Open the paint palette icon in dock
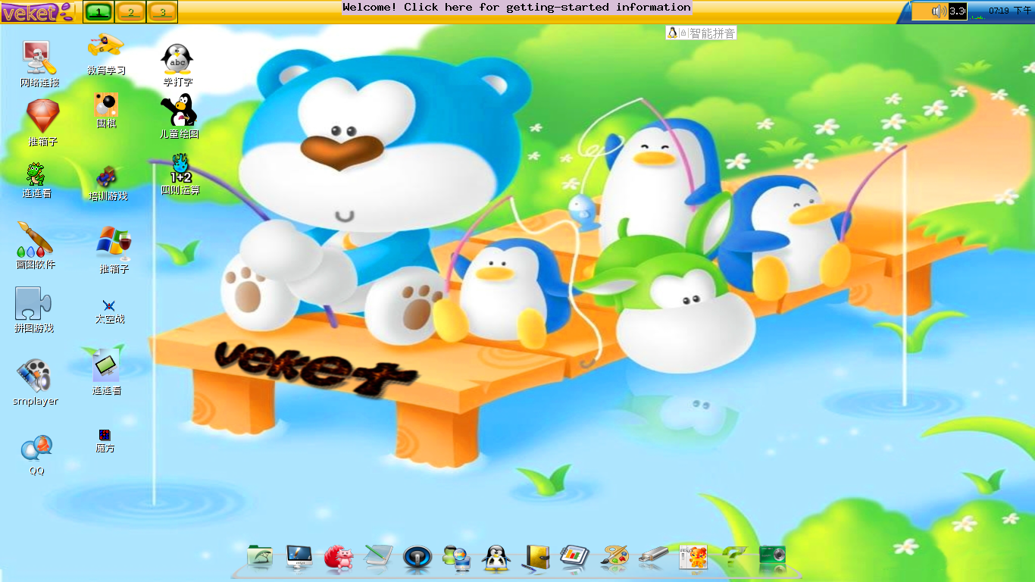Viewport: 1035px width, 582px height. (614, 557)
